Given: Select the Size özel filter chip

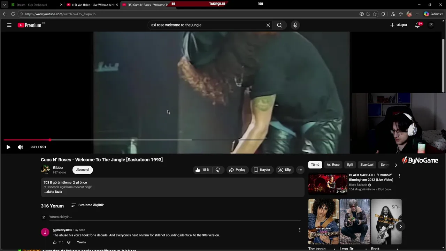Looking at the screenshot, I should [x=367, y=165].
